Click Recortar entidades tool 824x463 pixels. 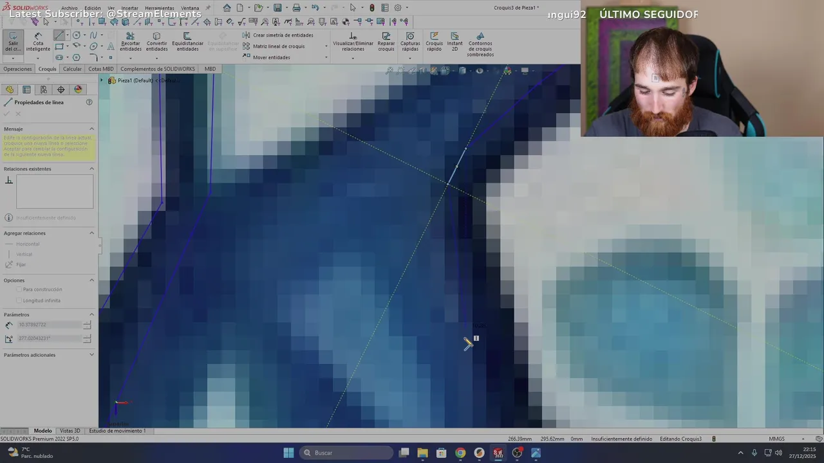pos(131,42)
